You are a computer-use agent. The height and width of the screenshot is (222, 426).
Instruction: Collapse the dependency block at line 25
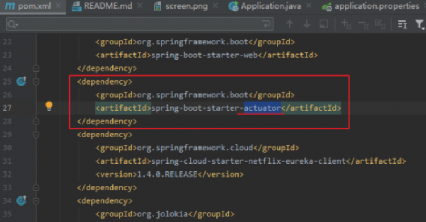coord(36,81)
